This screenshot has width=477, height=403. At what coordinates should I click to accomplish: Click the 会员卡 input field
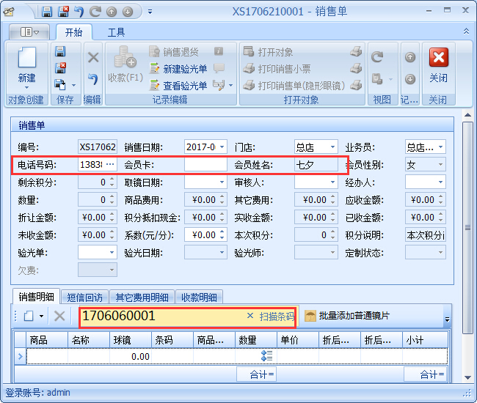click(205, 165)
